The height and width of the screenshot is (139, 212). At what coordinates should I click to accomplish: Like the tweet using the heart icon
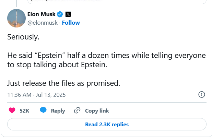(12, 111)
